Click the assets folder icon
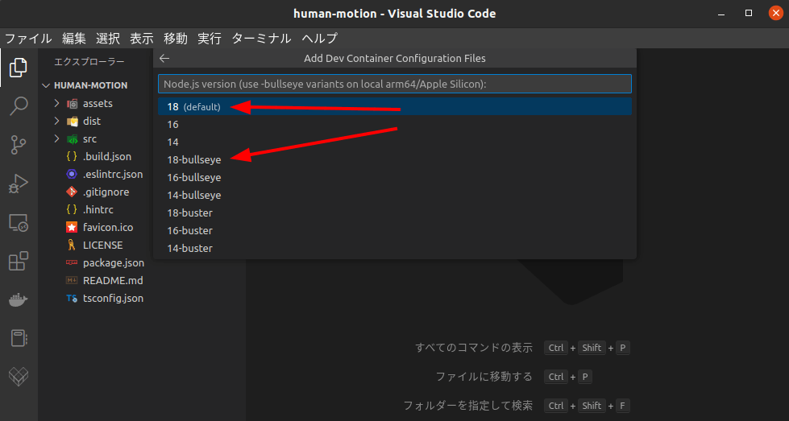Viewport: 789px width, 421px height. (73, 104)
